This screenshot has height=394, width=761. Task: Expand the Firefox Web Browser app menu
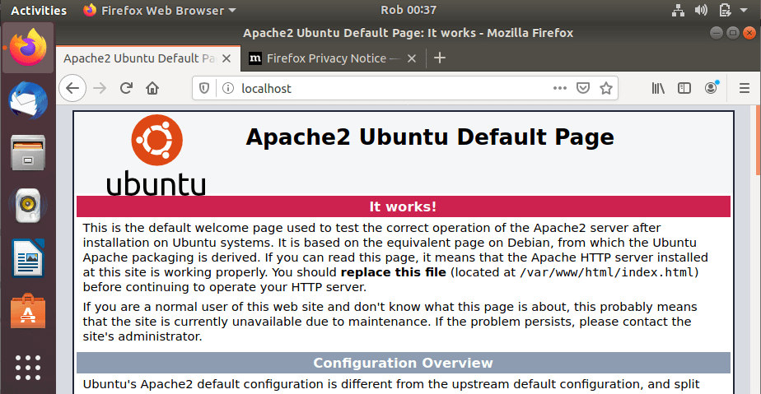click(x=159, y=10)
